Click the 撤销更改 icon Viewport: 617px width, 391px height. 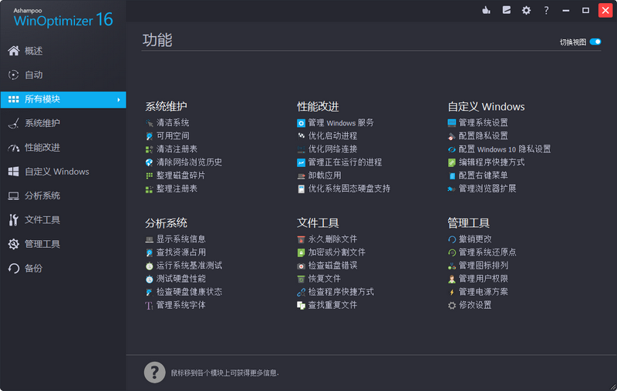click(452, 239)
